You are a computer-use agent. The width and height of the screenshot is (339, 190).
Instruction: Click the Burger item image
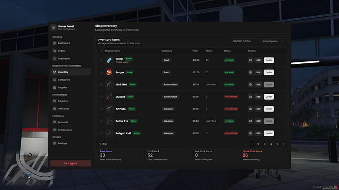coord(109,72)
